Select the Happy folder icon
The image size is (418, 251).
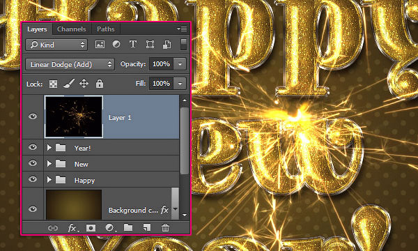[61, 180]
